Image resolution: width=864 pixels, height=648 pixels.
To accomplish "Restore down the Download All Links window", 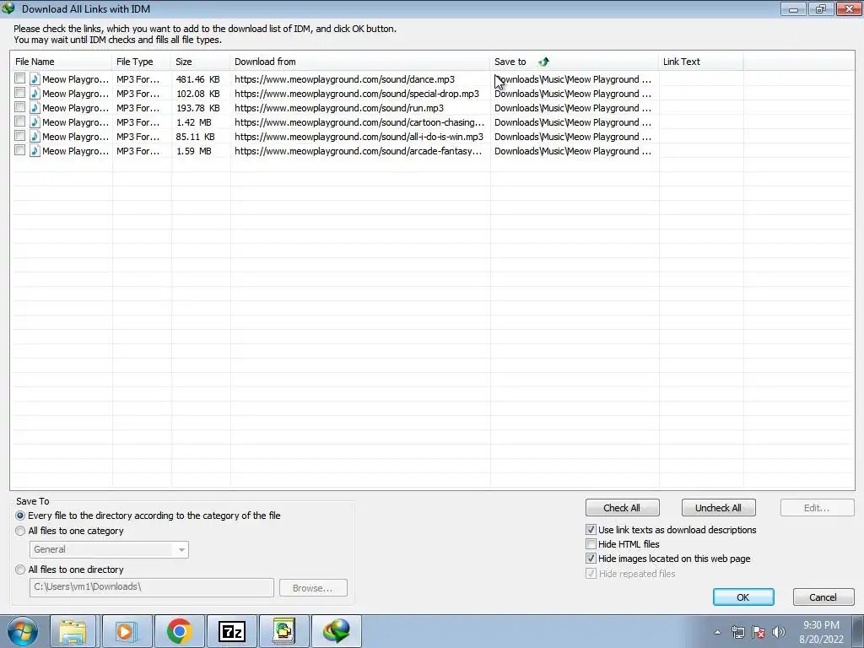I will tap(820, 8).
